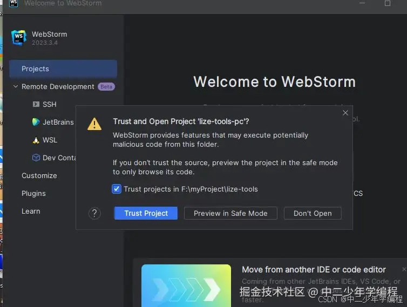The height and width of the screenshot is (307, 407).
Task: Open the Plugins section
Action: pos(33,194)
